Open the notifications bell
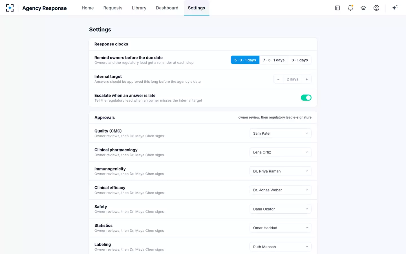Image resolution: width=406 pixels, height=254 pixels. 350,8
